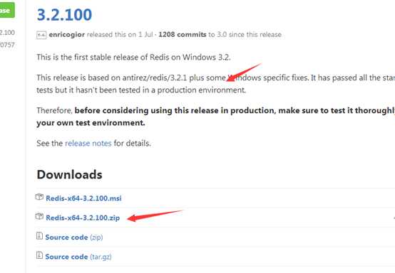Open enricogior's profile link
The height and width of the screenshot is (273, 395).
67,35
